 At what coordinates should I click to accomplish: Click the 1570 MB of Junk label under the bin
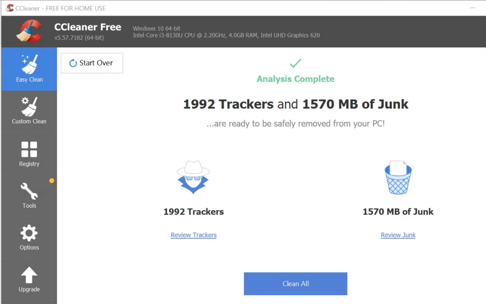398,212
